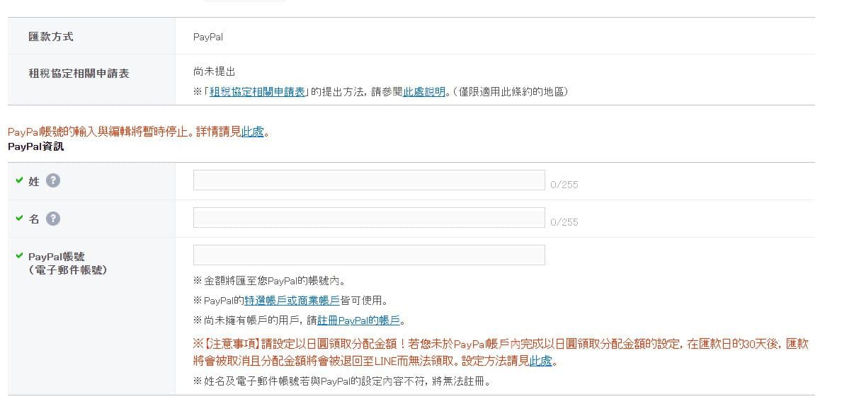Screen dimensions: 842x411
Task: Open the 此處說明 link
Action: pos(424,92)
